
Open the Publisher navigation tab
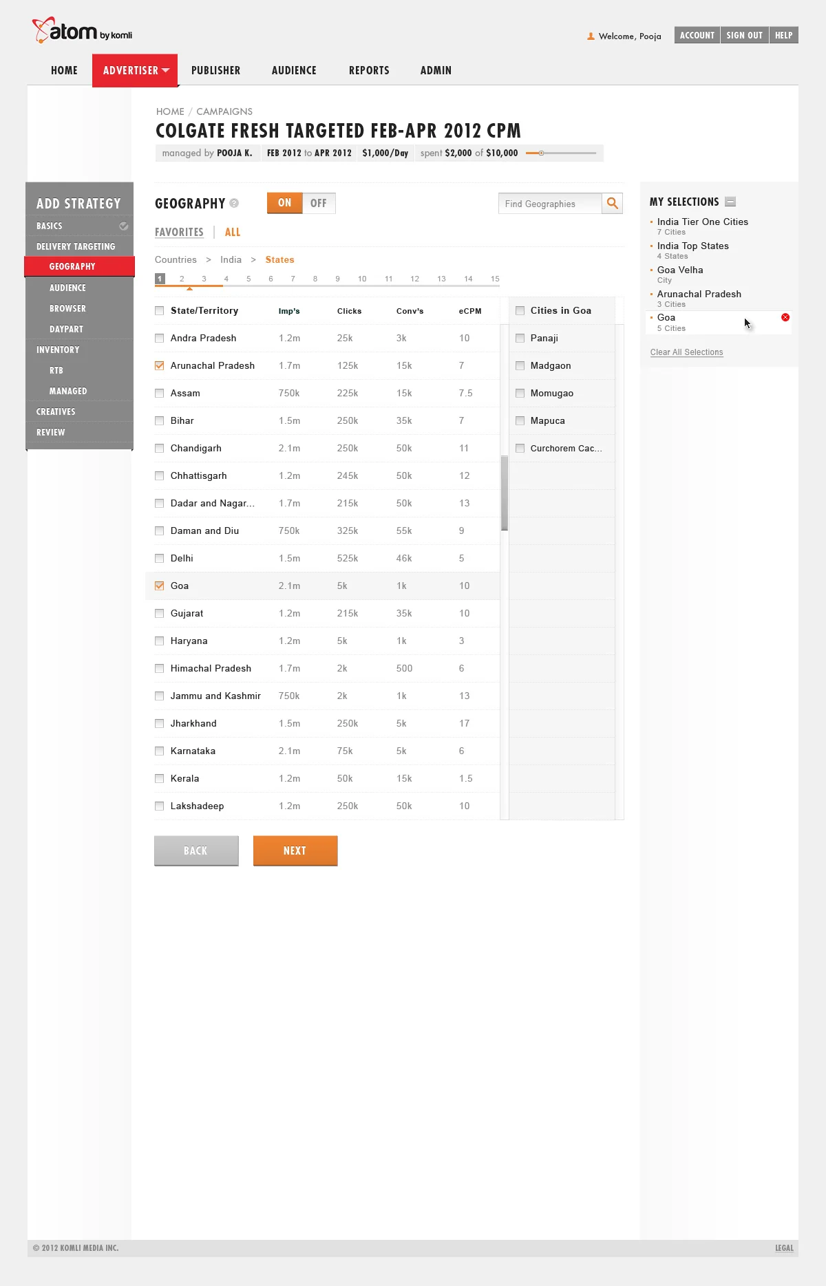[215, 70]
